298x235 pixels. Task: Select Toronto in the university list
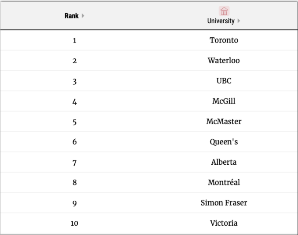224,40
